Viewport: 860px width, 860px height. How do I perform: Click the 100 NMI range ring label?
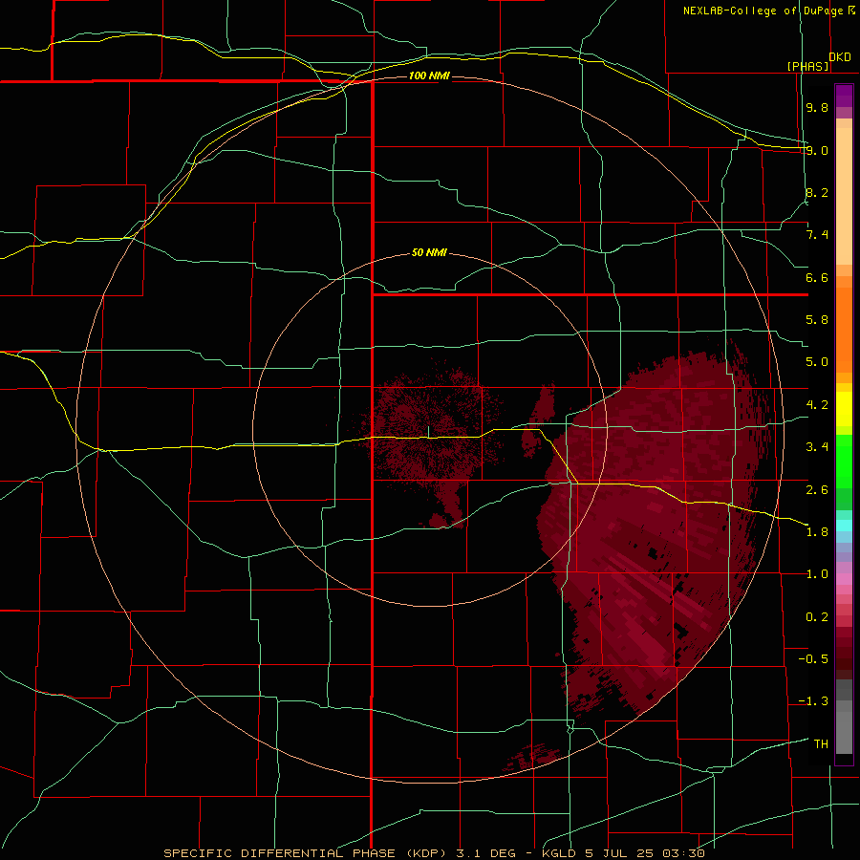click(x=429, y=75)
